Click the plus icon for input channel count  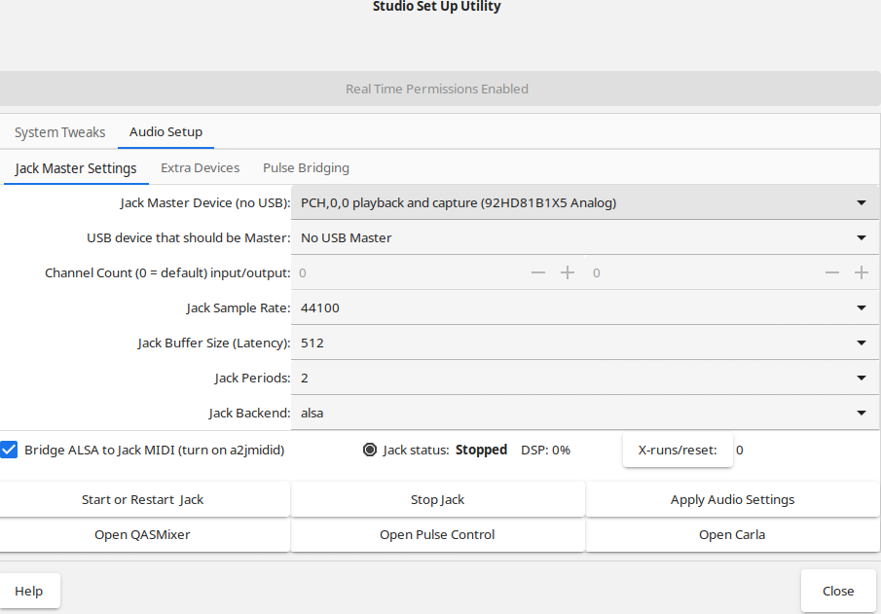click(568, 273)
